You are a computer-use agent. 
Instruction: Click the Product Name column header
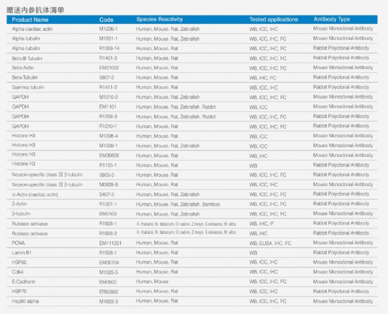coord(30,20)
